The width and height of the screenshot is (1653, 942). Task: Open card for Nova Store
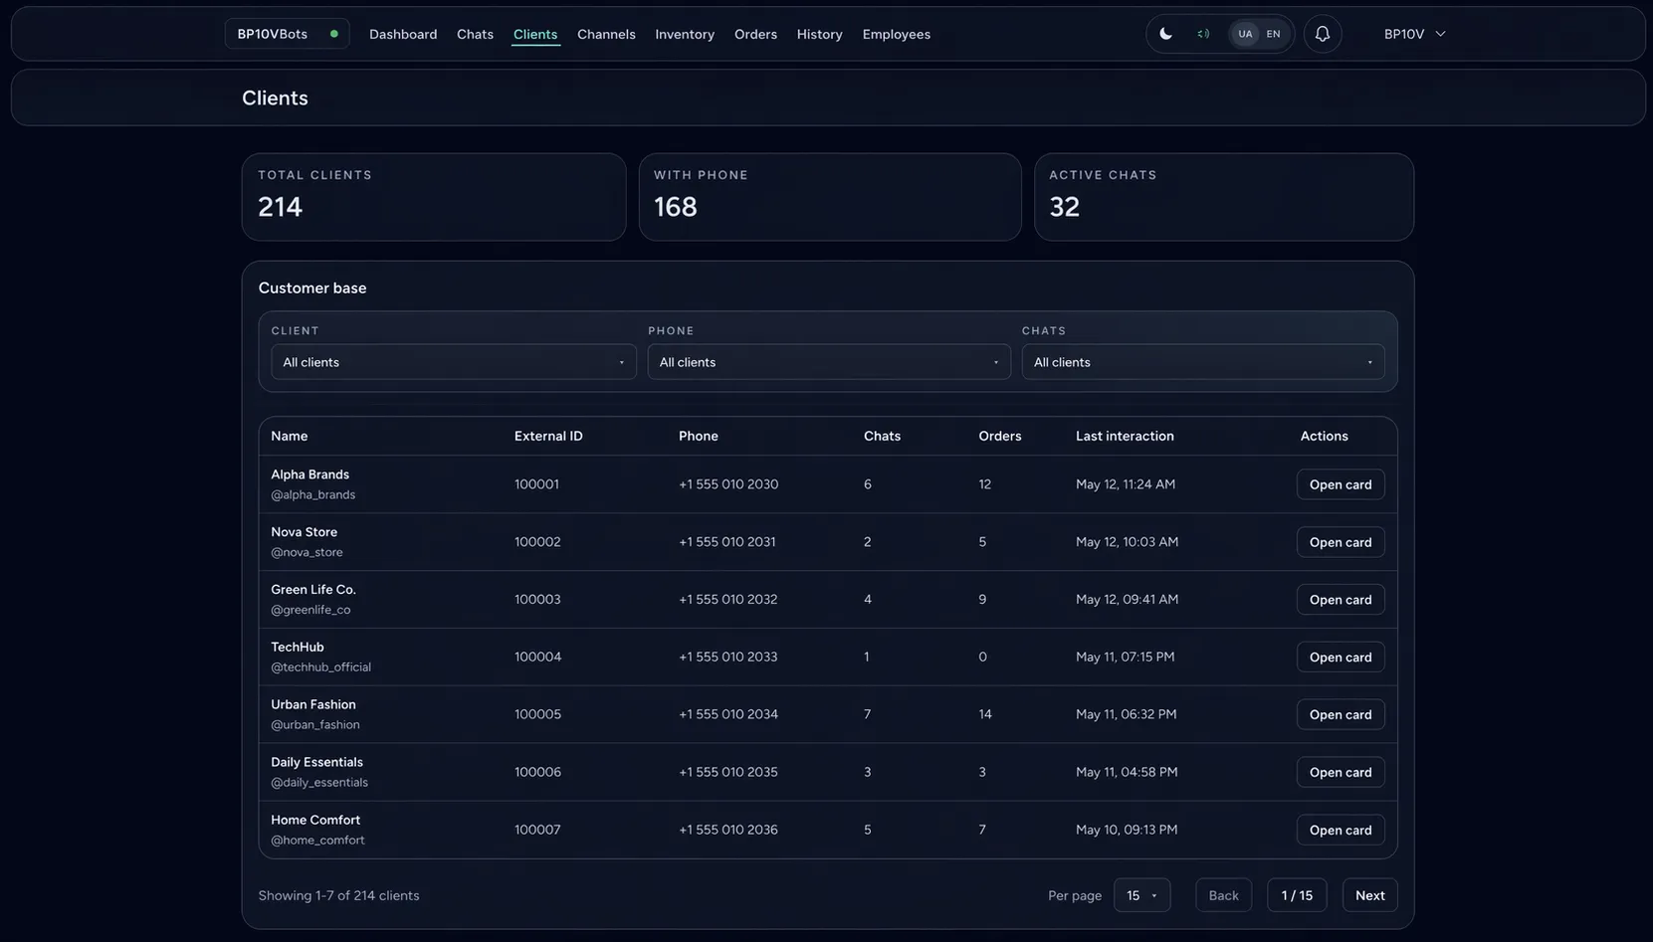coord(1341,542)
